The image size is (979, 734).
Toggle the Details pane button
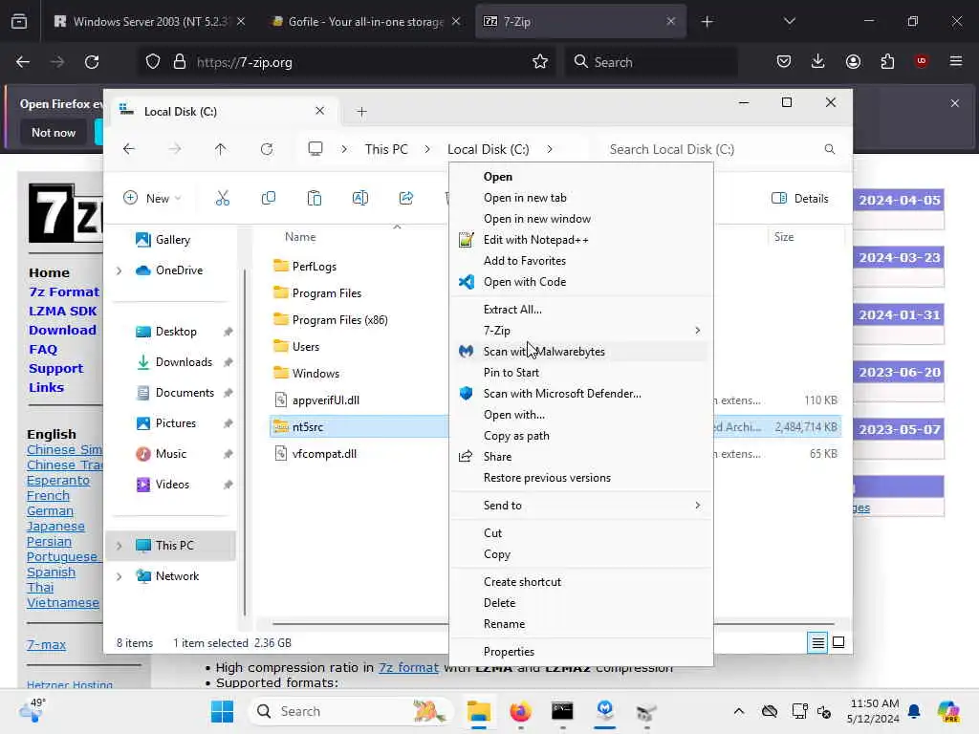800,199
